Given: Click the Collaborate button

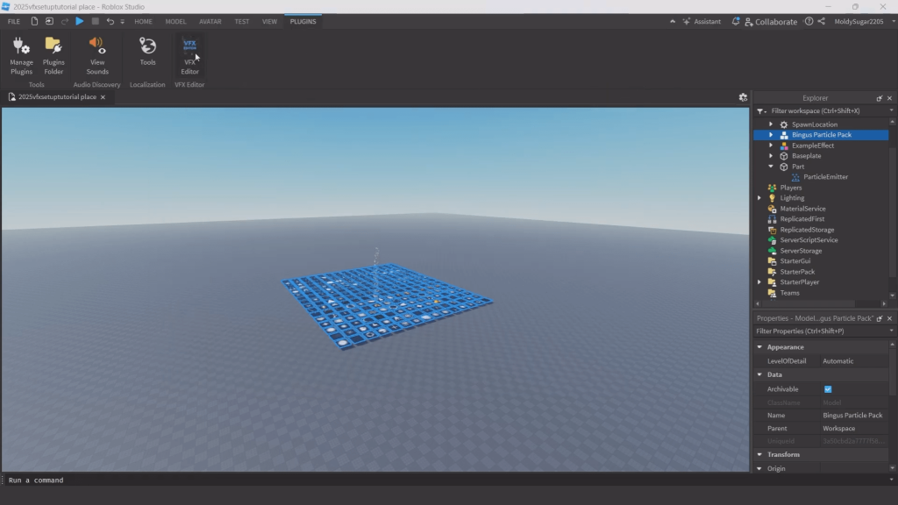Looking at the screenshot, I should (x=771, y=22).
